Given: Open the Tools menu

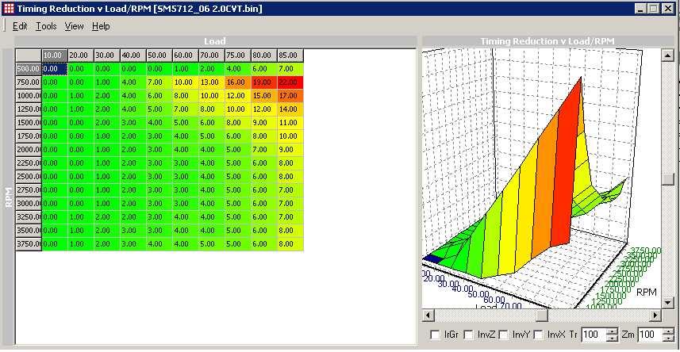Looking at the screenshot, I should pyautogui.click(x=46, y=26).
